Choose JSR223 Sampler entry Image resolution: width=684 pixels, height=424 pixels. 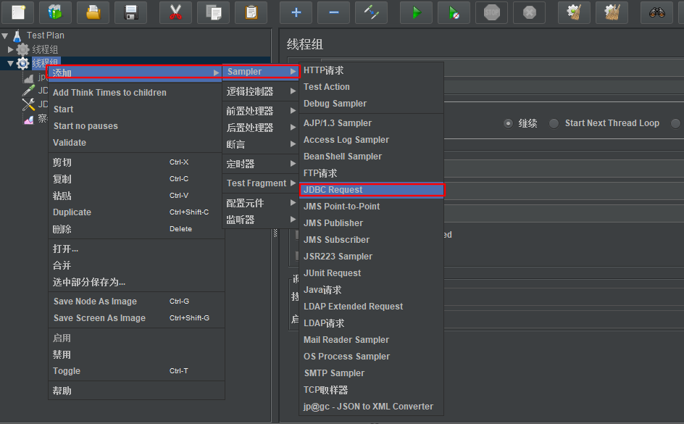pos(372,257)
